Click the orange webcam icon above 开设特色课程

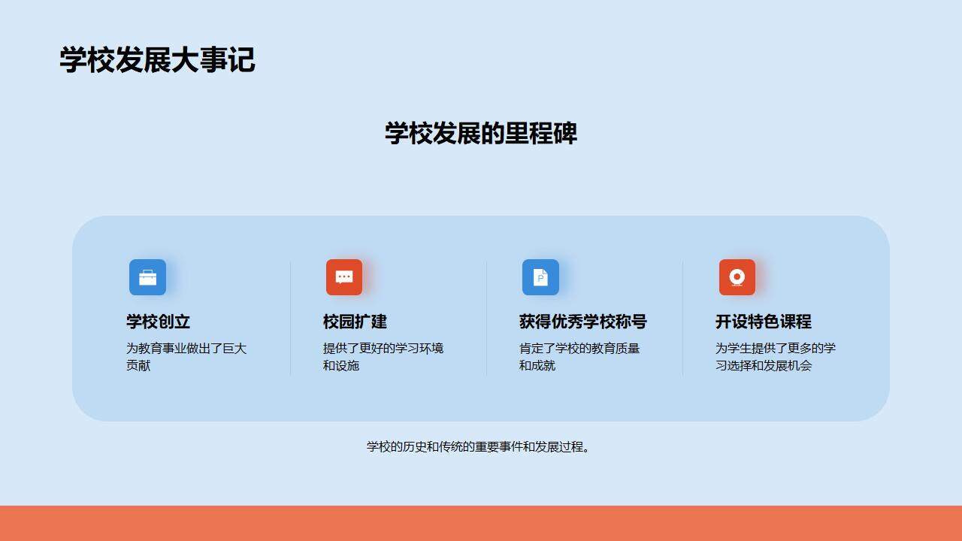pos(737,277)
